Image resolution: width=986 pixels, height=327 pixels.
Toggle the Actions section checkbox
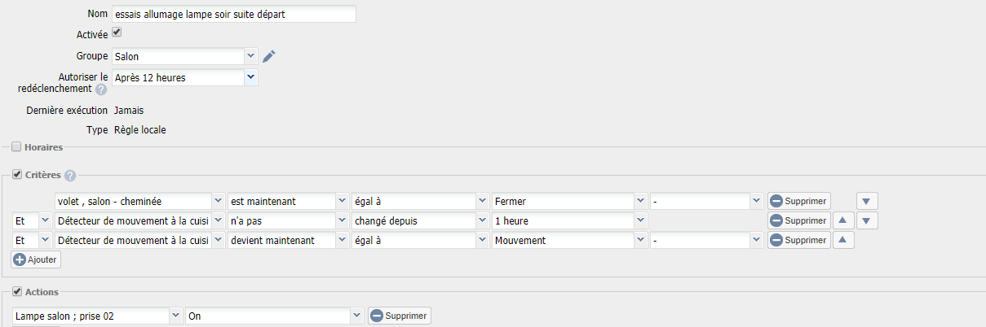[x=16, y=290]
